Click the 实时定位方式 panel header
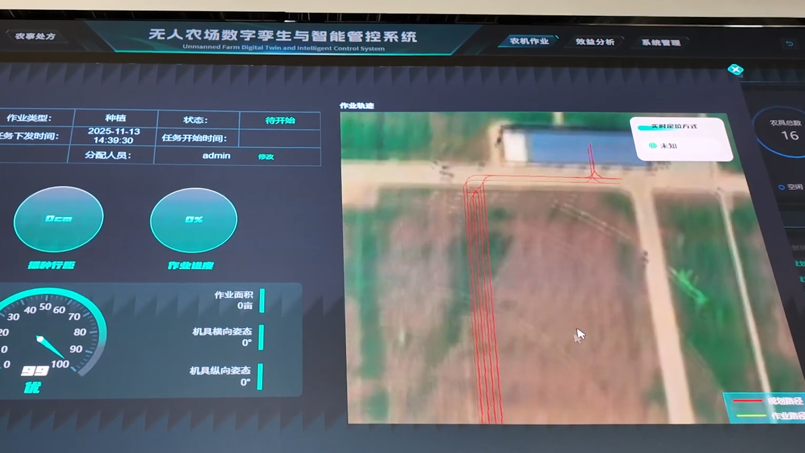This screenshot has height=453, width=805. coord(673,126)
